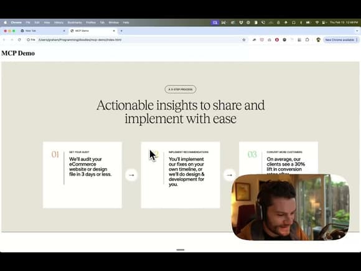Reload the page with the refresh icon
The height and width of the screenshot is (271, 361).
[x=19, y=40]
